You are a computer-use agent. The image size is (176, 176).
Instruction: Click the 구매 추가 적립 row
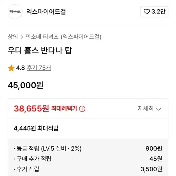88,159
